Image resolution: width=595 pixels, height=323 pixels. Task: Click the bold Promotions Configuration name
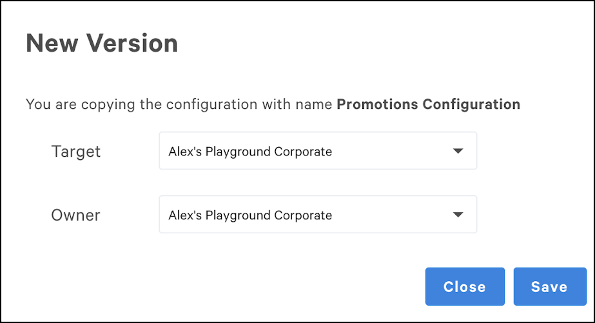(428, 104)
